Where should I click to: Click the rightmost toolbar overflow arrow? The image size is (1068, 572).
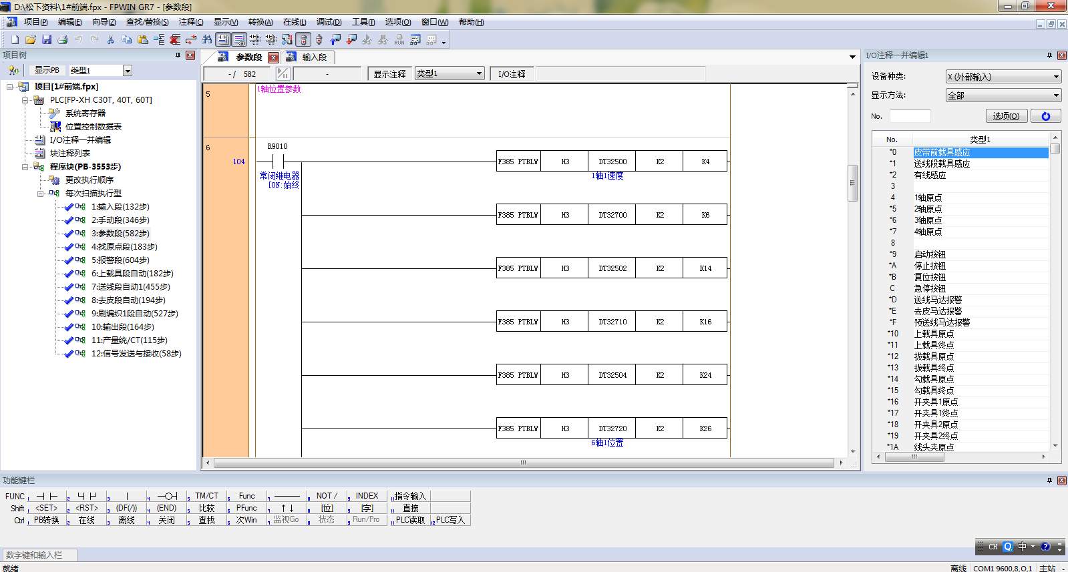(x=444, y=42)
